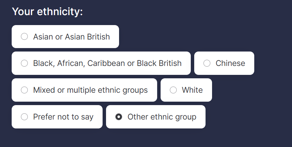Click the "Other ethnic group" label text
292x147 pixels.
click(x=162, y=117)
